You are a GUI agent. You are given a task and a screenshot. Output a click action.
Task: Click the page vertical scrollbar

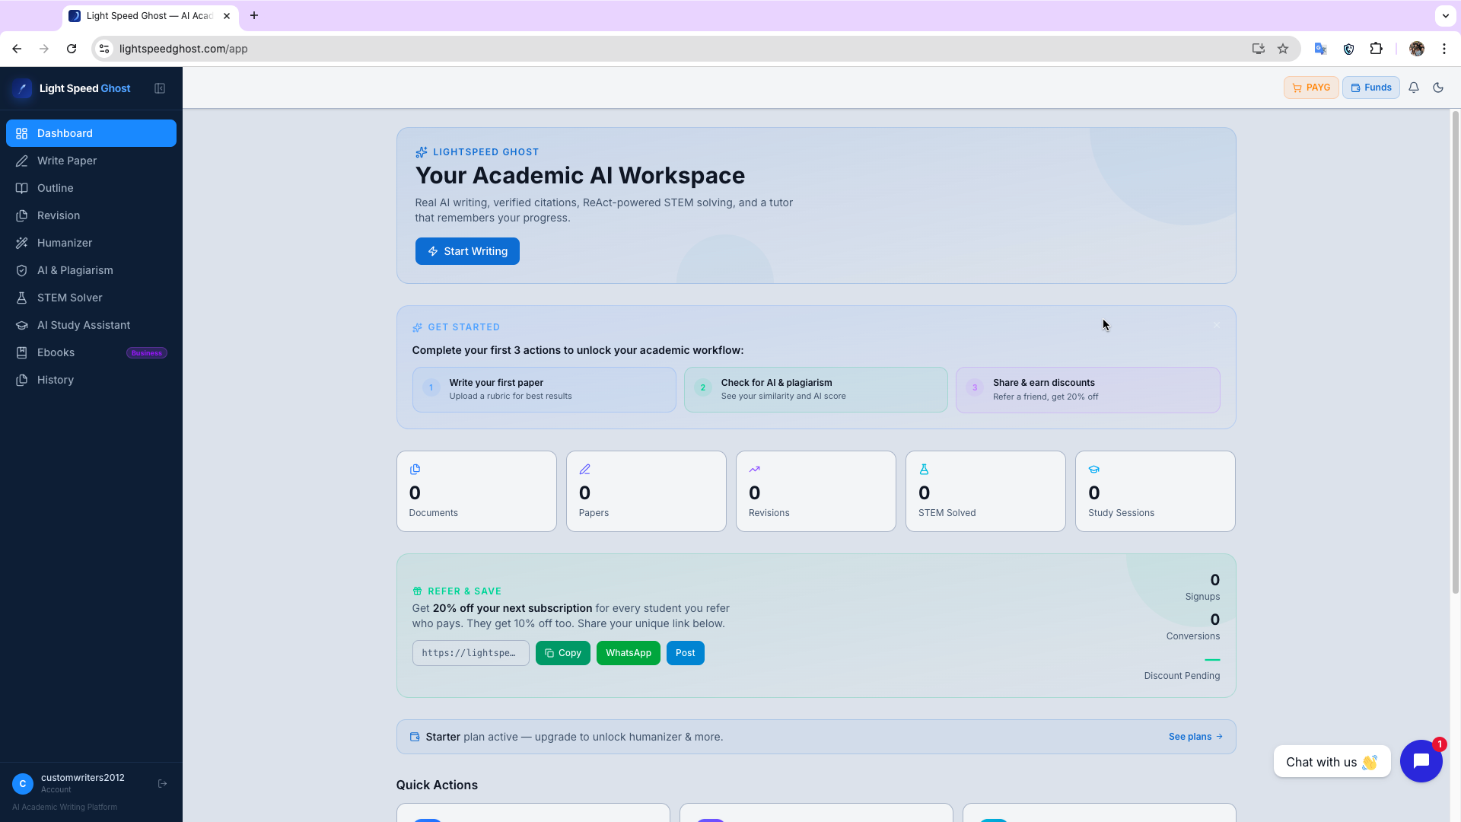(1455, 352)
